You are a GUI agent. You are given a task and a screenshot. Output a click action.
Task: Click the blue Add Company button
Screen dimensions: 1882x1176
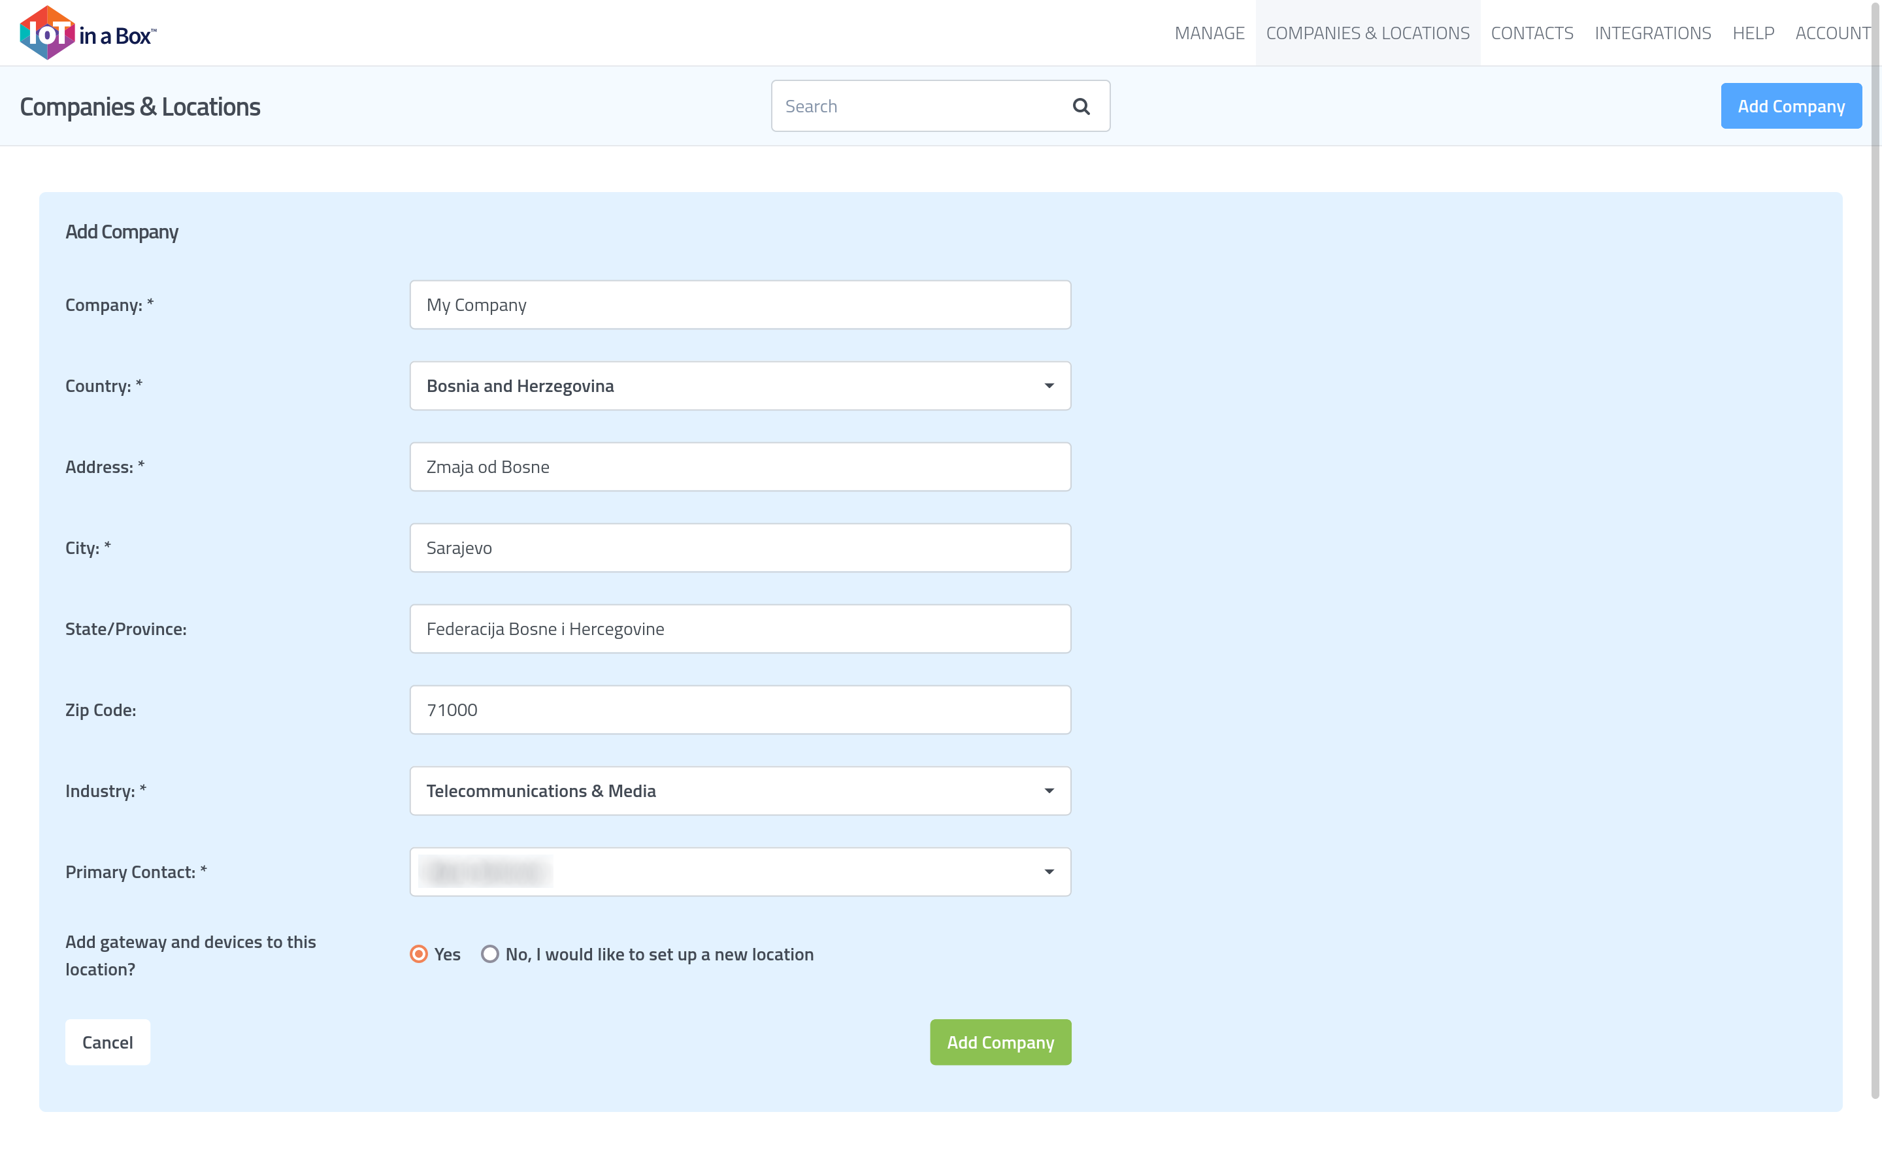point(1791,106)
